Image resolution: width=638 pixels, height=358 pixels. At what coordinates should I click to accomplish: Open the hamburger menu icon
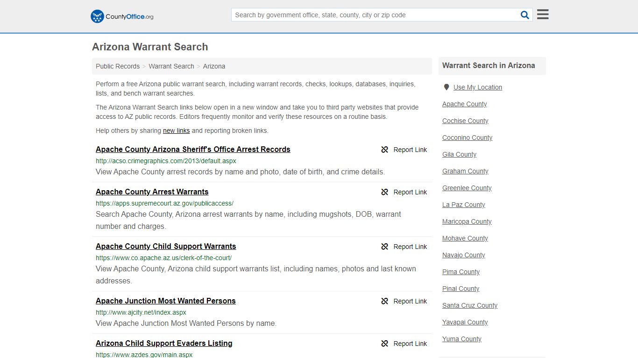pos(543,14)
